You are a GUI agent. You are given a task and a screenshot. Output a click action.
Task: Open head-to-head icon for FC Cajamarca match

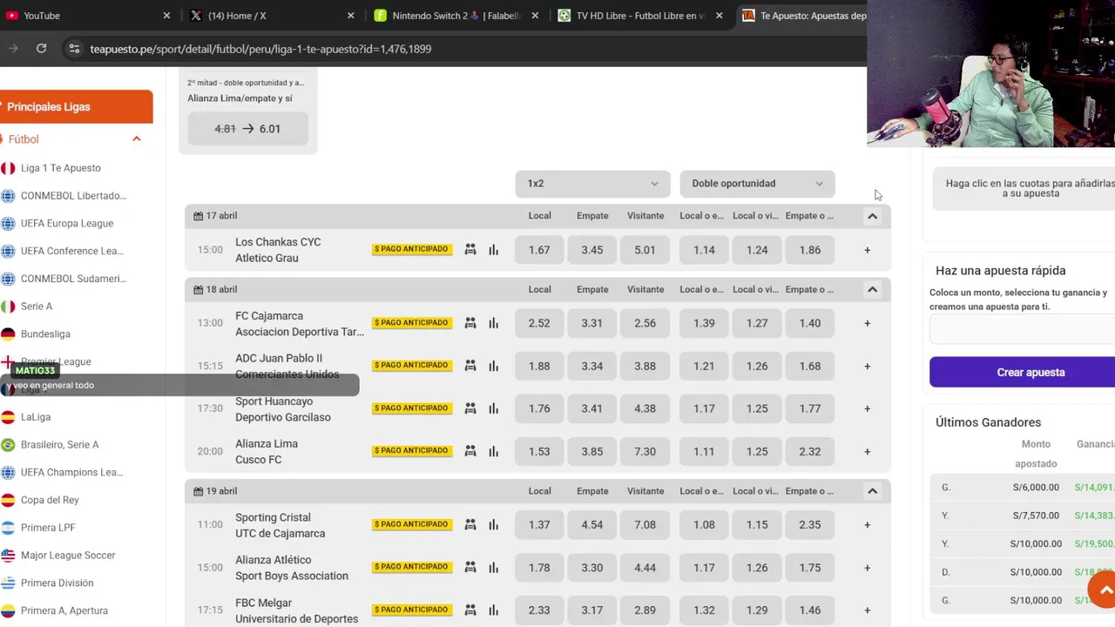click(x=470, y=323)
